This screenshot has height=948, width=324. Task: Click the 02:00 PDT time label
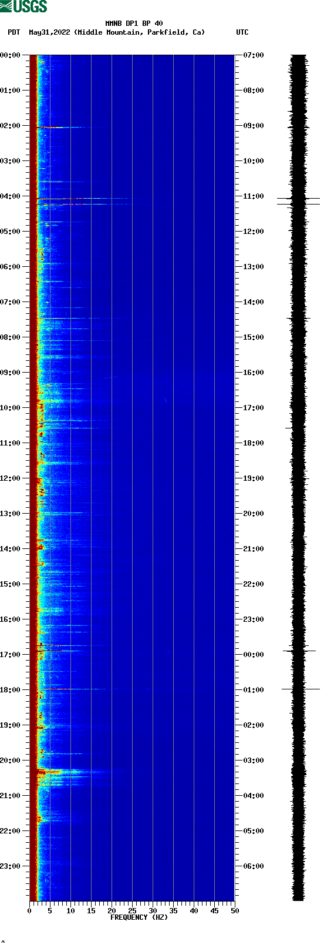tap(10, 126)
